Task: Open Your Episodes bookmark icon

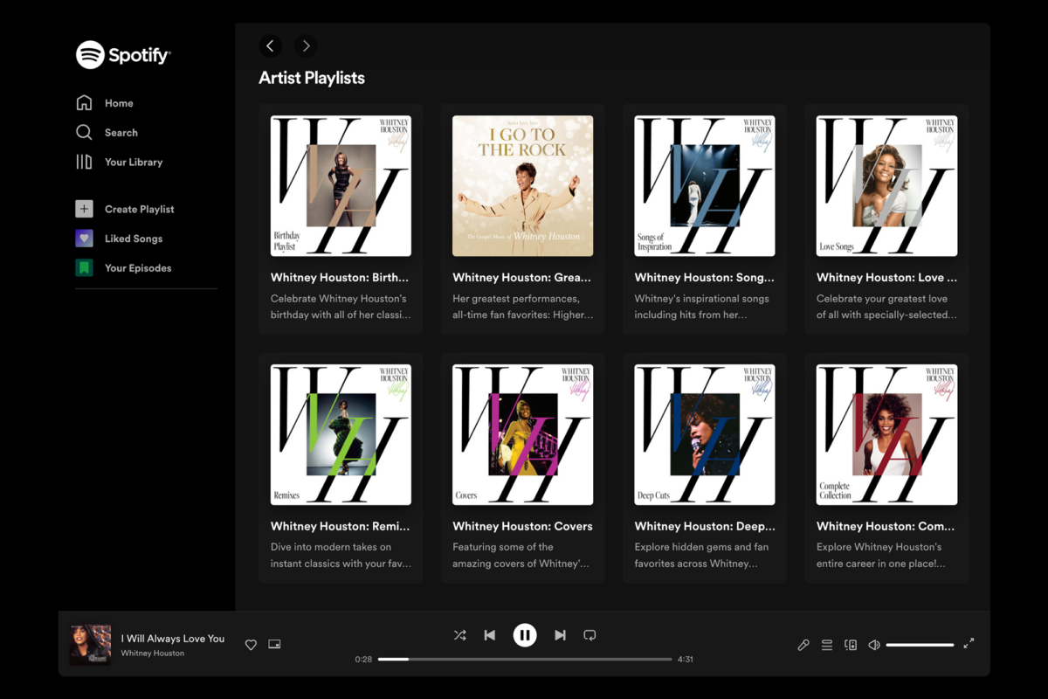Action: (84, 268)
